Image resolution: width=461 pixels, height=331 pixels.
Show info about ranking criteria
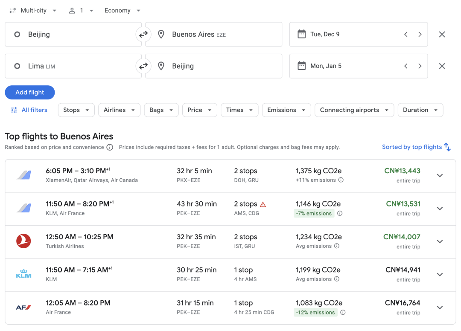coord(110,147)
